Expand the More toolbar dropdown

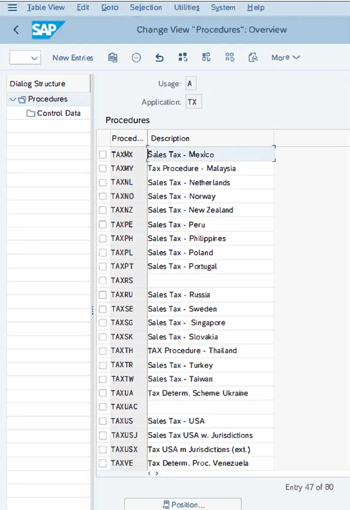pos(285,58)
